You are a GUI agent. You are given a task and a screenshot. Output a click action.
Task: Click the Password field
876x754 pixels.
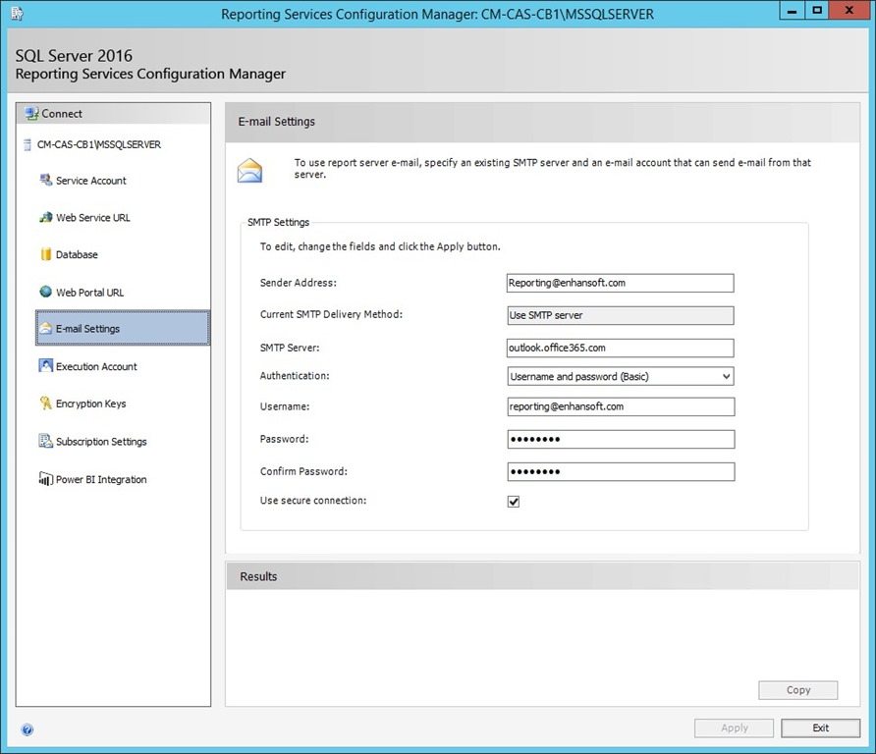click(x=621, y=439)
